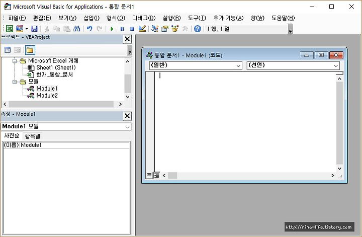Click the project tree scroll left arrow
The height and width of the screenshot is (237, 362).
pos(5,104)
